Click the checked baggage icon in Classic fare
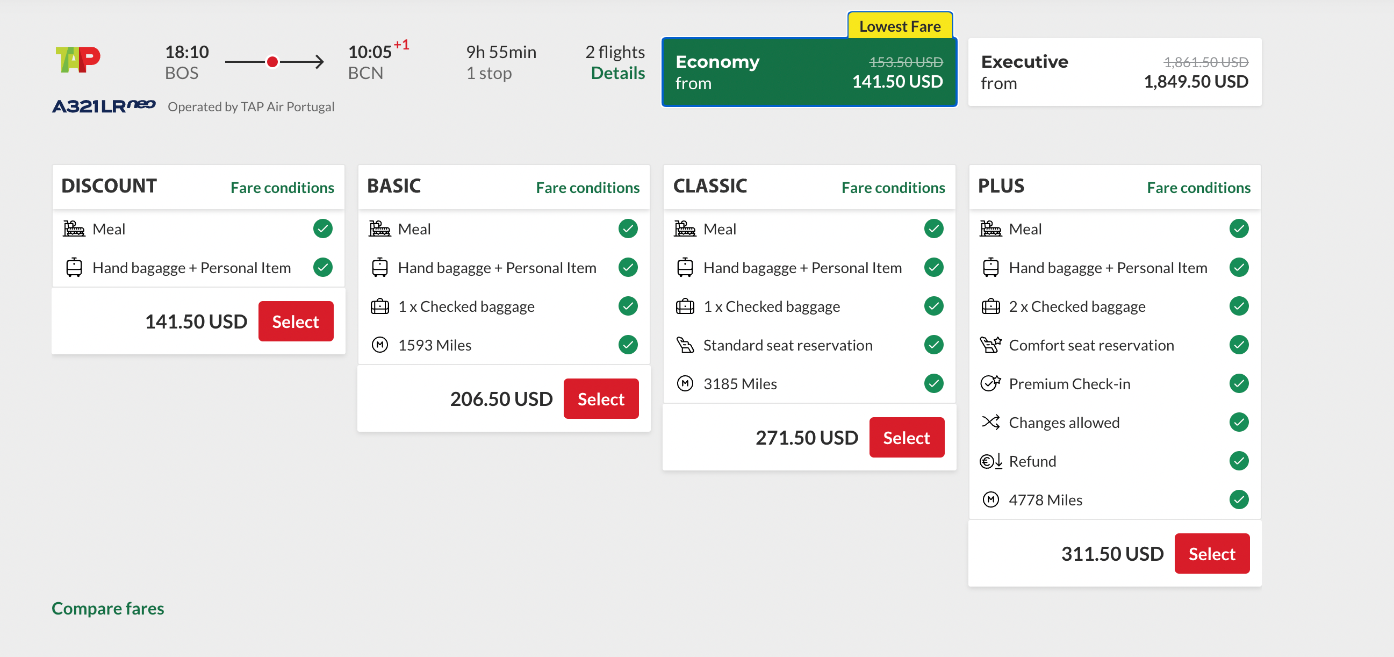Screen dimensions: 1394x657 click(x=685, y=306)
